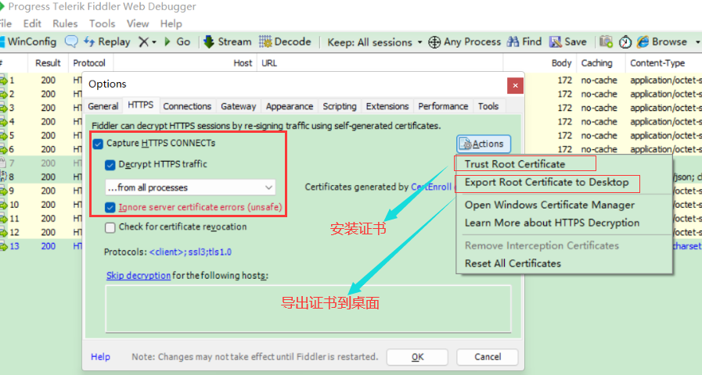Close the Options dialog

click(x=515, y=85)
